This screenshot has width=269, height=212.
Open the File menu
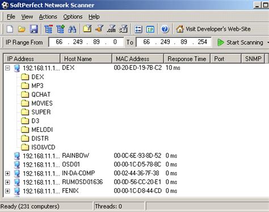tap(11, 17)
